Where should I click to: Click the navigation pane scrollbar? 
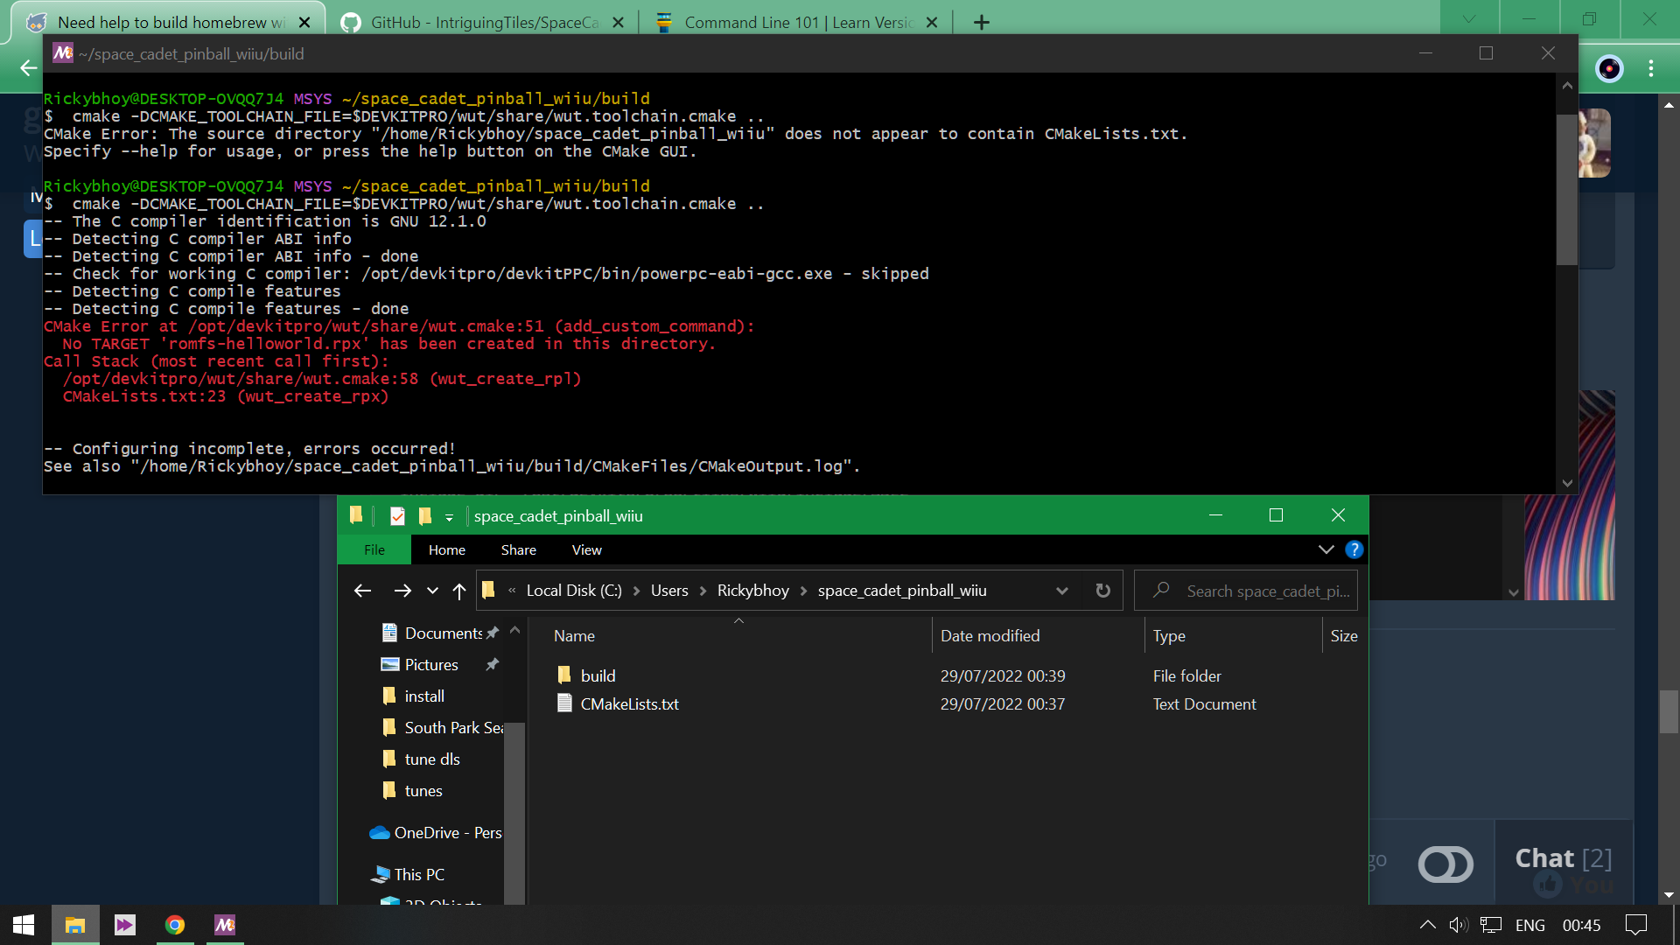[x=514, y=812]
